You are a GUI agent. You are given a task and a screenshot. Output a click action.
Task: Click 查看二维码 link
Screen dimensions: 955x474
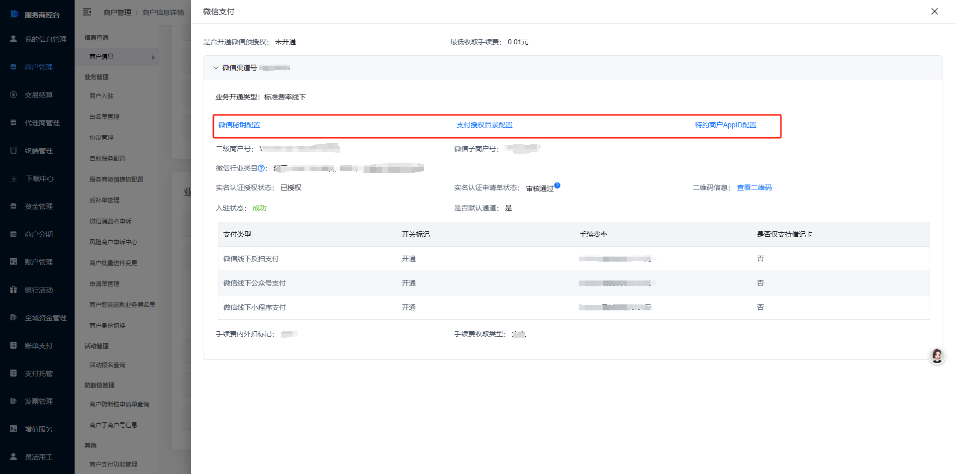point(754,188)
